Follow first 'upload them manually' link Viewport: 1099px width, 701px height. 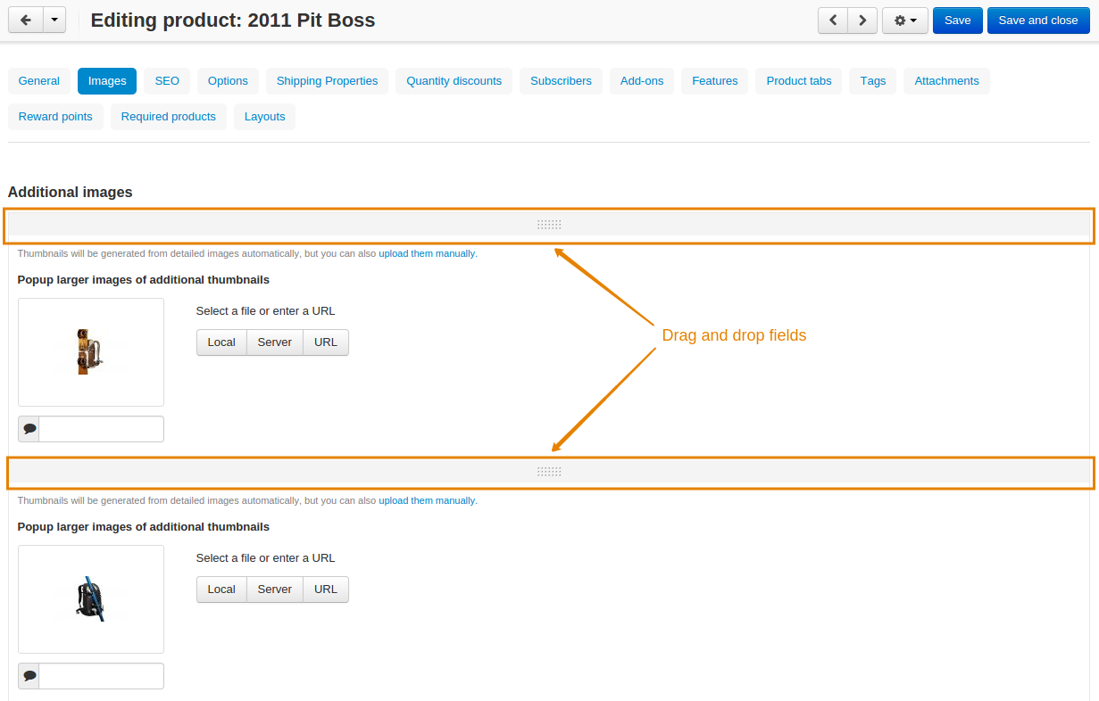(428, 253)
